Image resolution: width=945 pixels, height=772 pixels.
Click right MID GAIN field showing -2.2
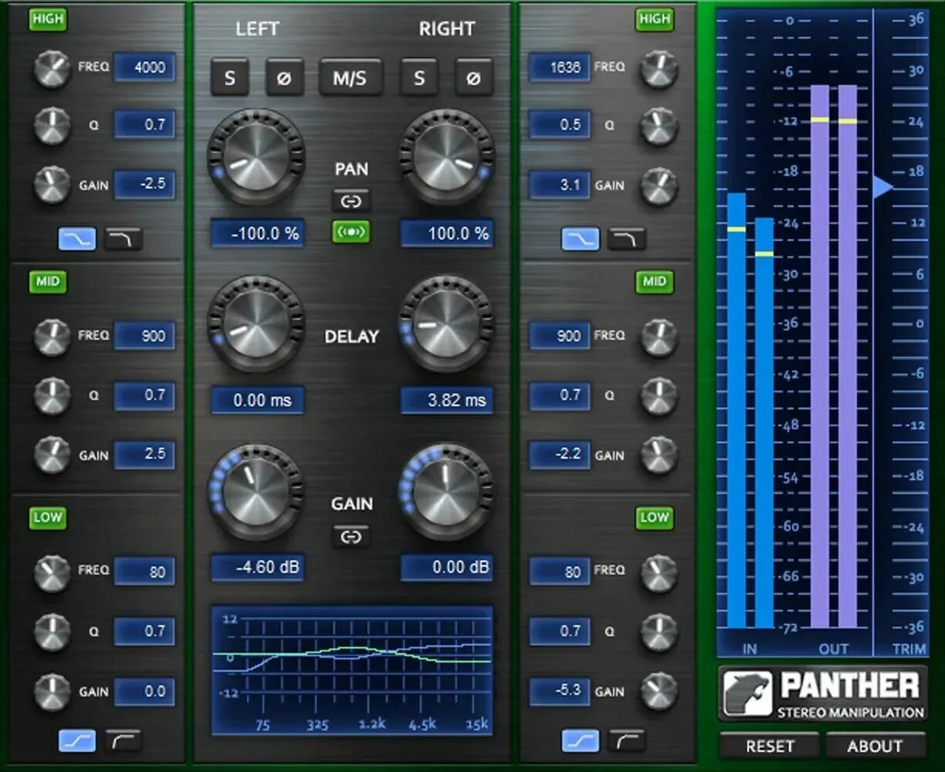pyautogui.click(x=560, y=454)
